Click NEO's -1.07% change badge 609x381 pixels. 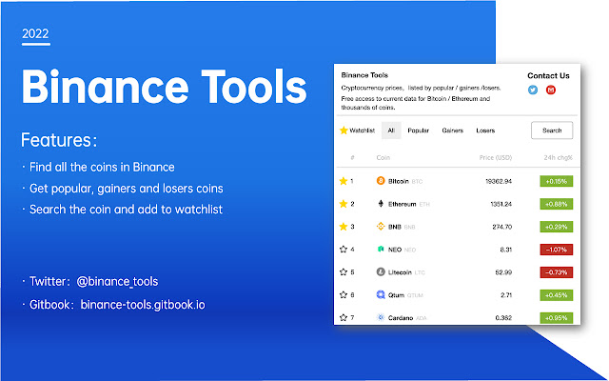(x=556, y=250)
